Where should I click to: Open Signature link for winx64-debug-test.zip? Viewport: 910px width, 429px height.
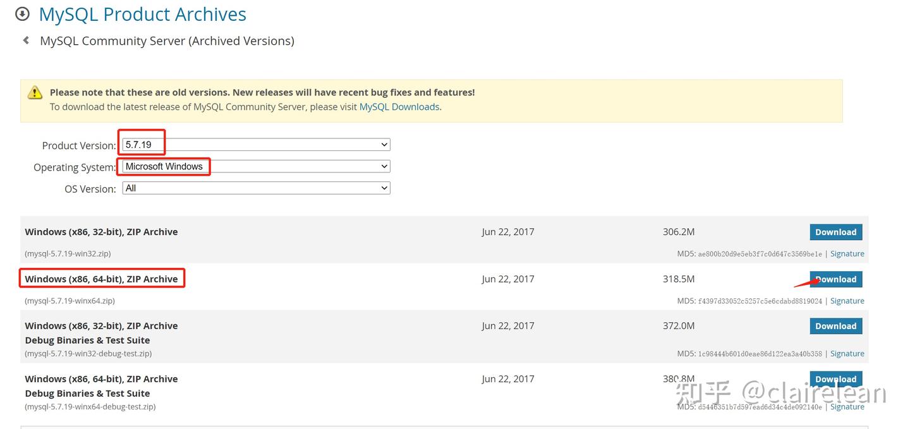tap(847, 407)
